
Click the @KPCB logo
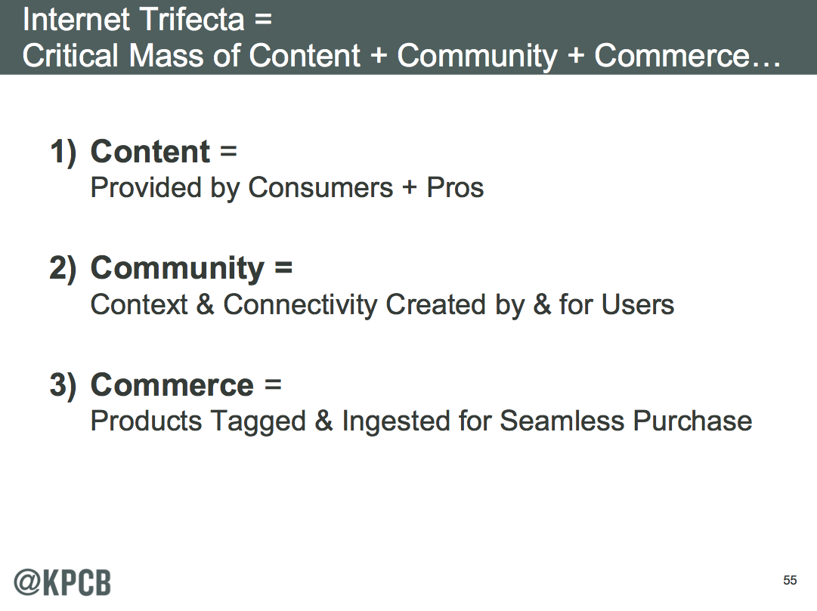(62, 582)
